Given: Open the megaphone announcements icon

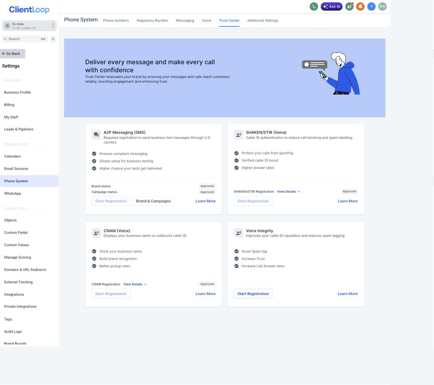Looking at the screenshot, I should (349, 6).
